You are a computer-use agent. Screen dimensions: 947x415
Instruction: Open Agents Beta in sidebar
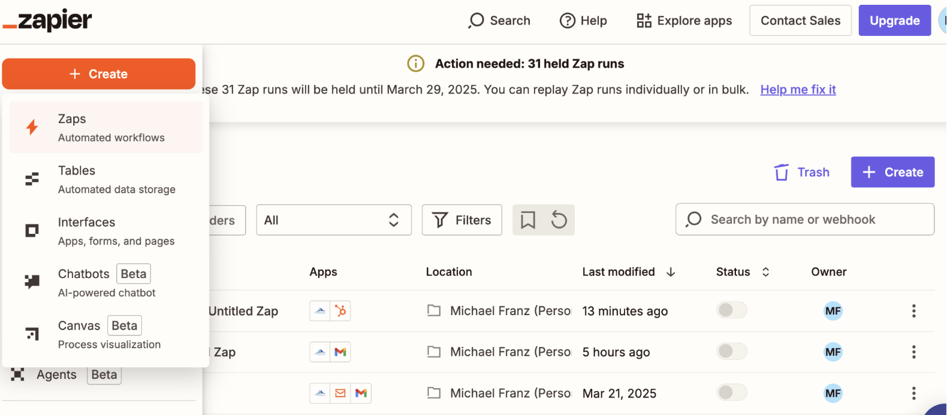pyautogui.click(x=66, y=375)
